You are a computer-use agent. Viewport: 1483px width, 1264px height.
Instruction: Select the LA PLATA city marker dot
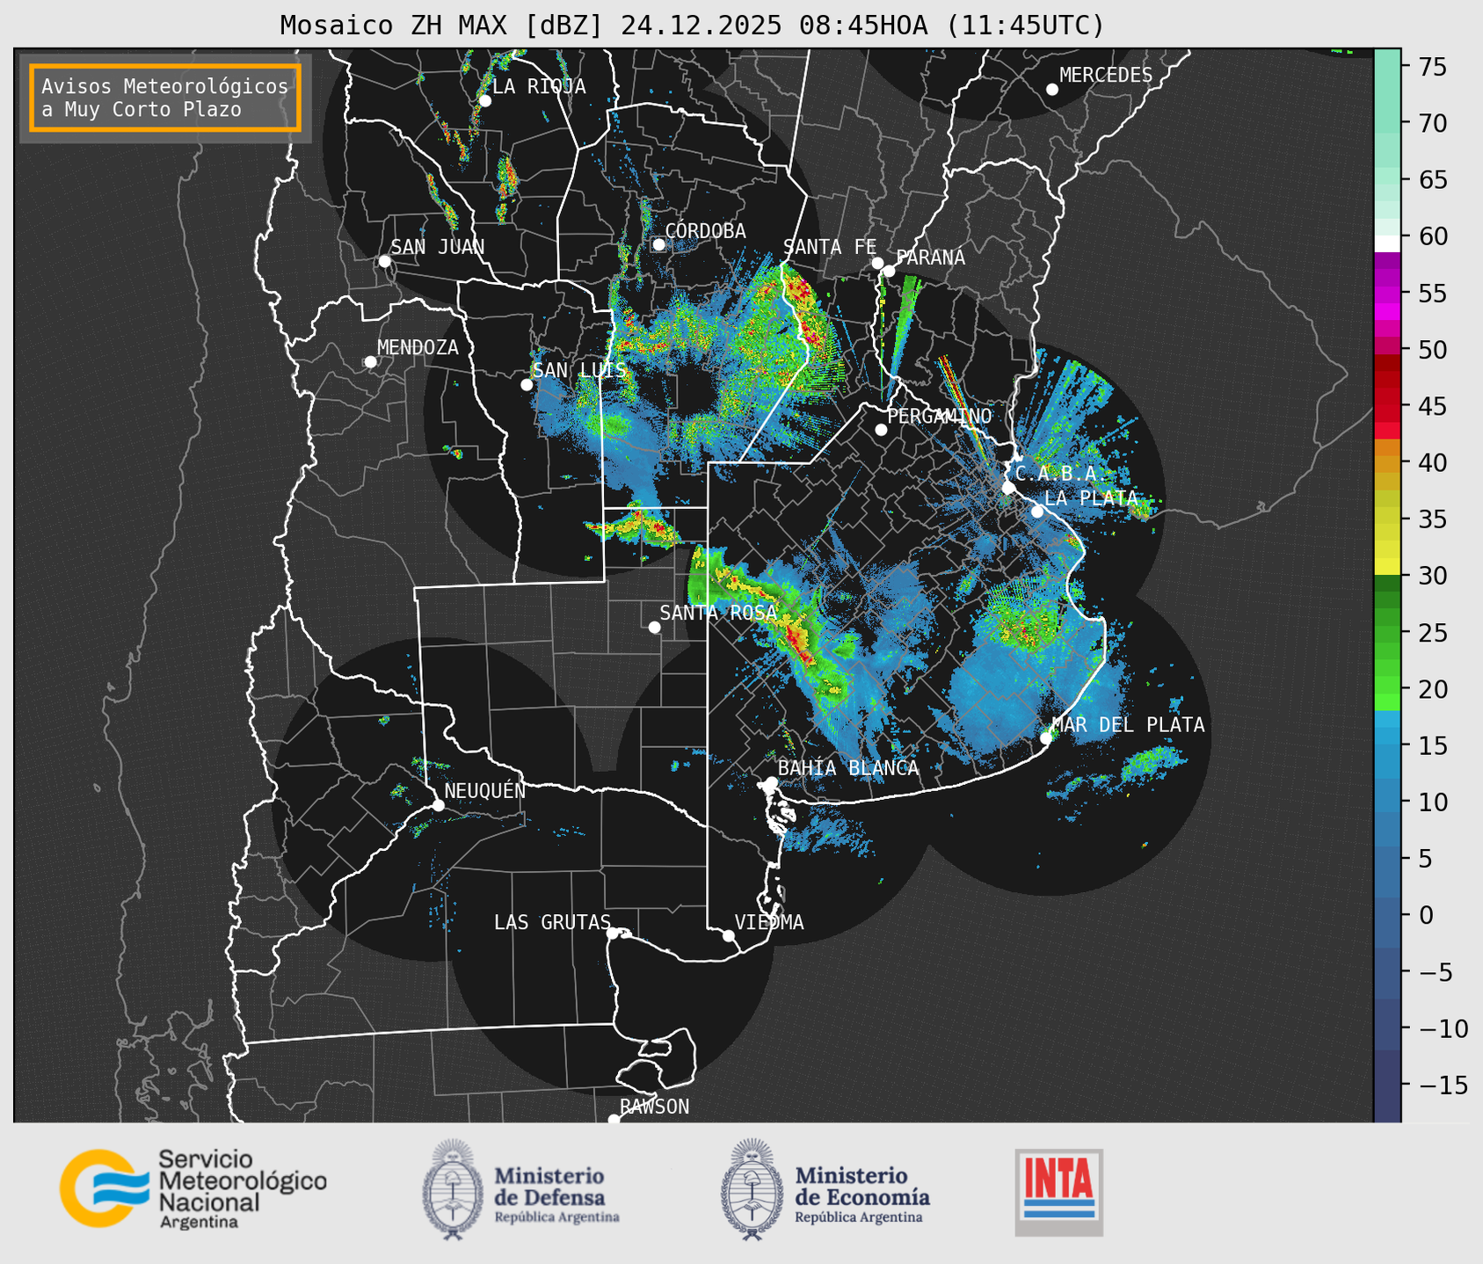[1037, 512]
